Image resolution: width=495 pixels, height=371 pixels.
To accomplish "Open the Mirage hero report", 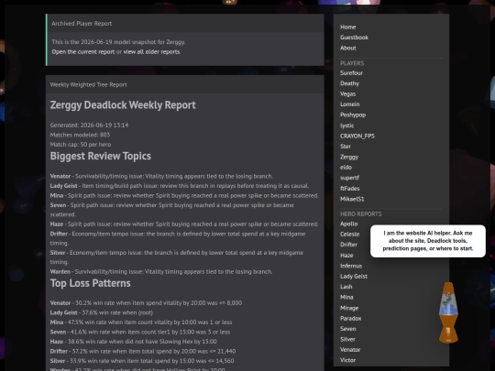I will 349,308.
